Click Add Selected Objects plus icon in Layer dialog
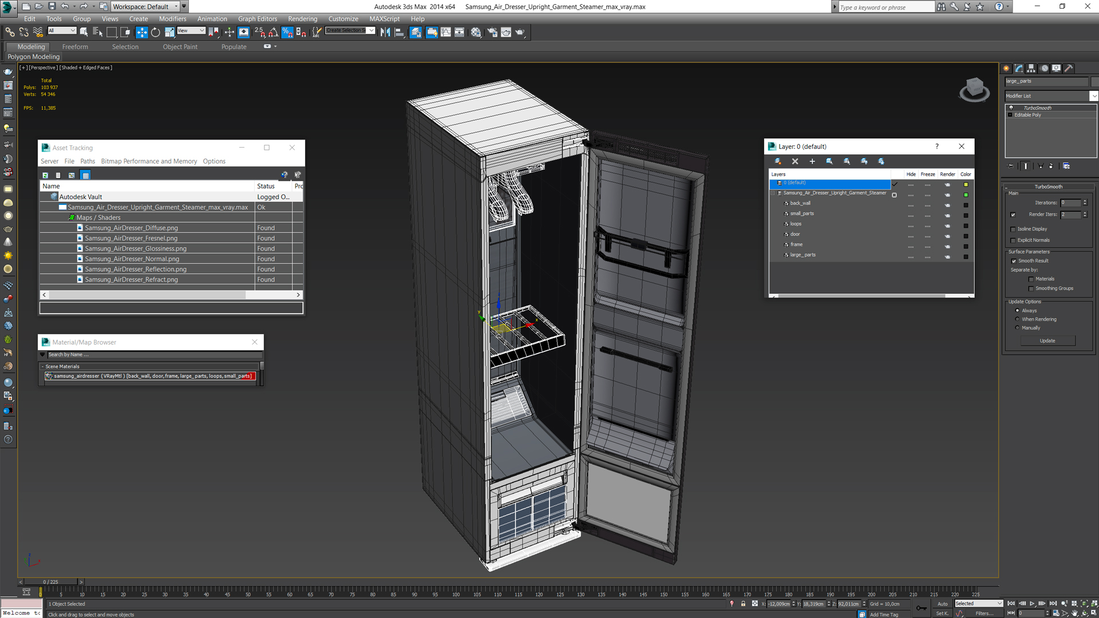Image resolution: width=1099 pixels, height=618 pixels. (812, 161)
